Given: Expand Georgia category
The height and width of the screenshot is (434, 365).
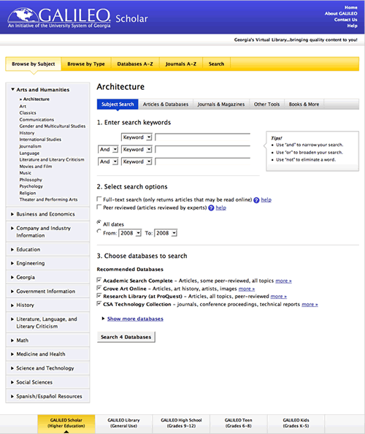Looking at the screenshot, I should click(12, 278).
